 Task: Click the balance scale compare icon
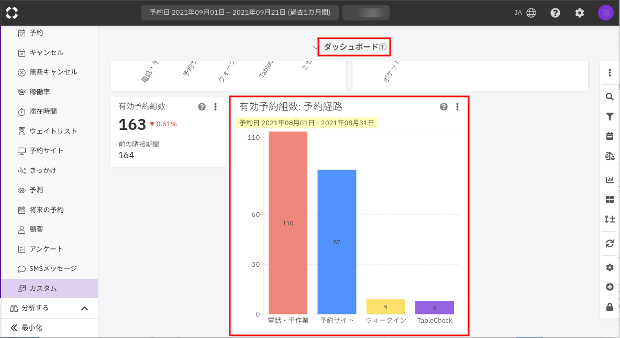[x=610, y=156]
